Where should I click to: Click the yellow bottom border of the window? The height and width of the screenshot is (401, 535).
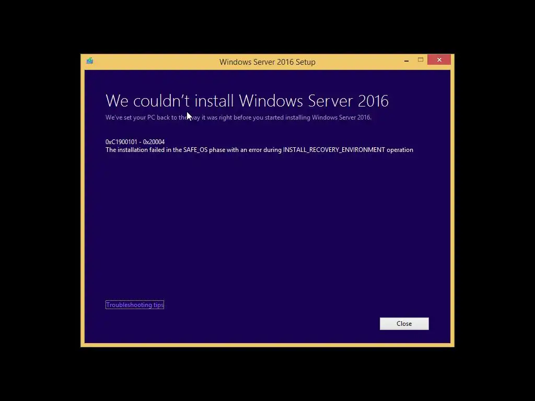click(267, 345)
